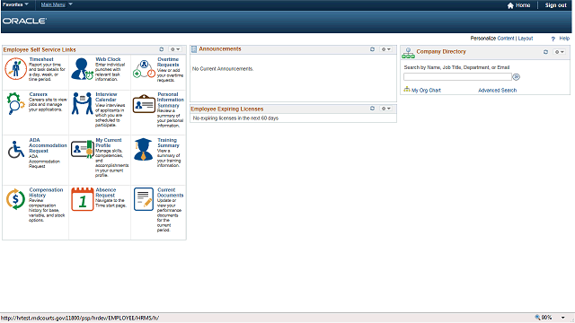The width and height of the screenshot is (575, 323).
Task: Open the Training Summary link
Action: pos(168,143)
